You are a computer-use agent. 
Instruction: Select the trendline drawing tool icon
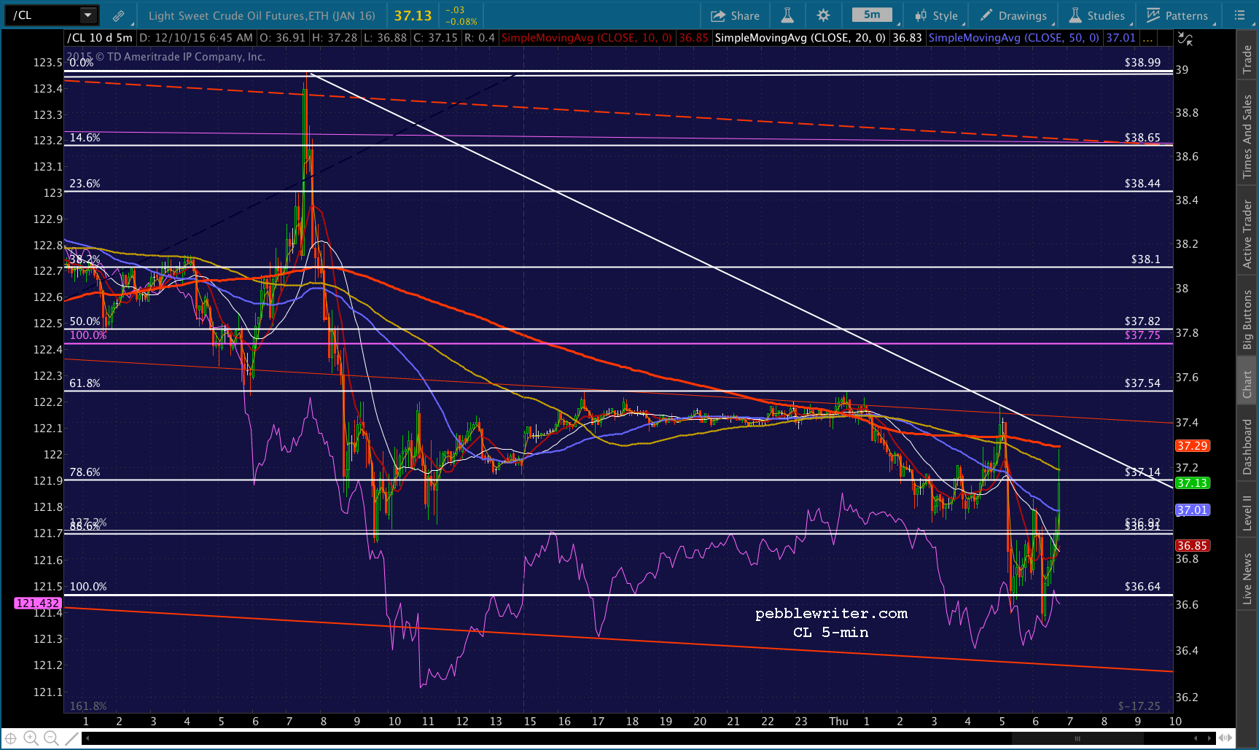tap(71, 738)
